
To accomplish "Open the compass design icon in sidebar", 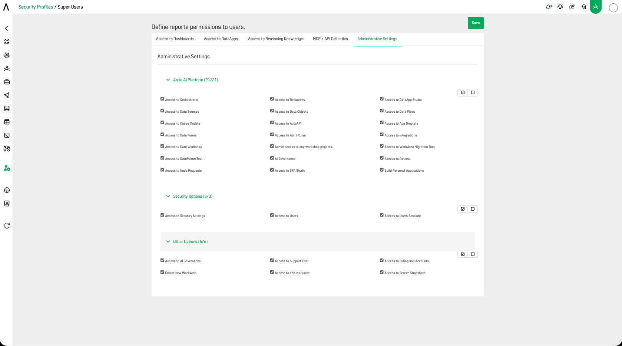I will coord(7,69).
